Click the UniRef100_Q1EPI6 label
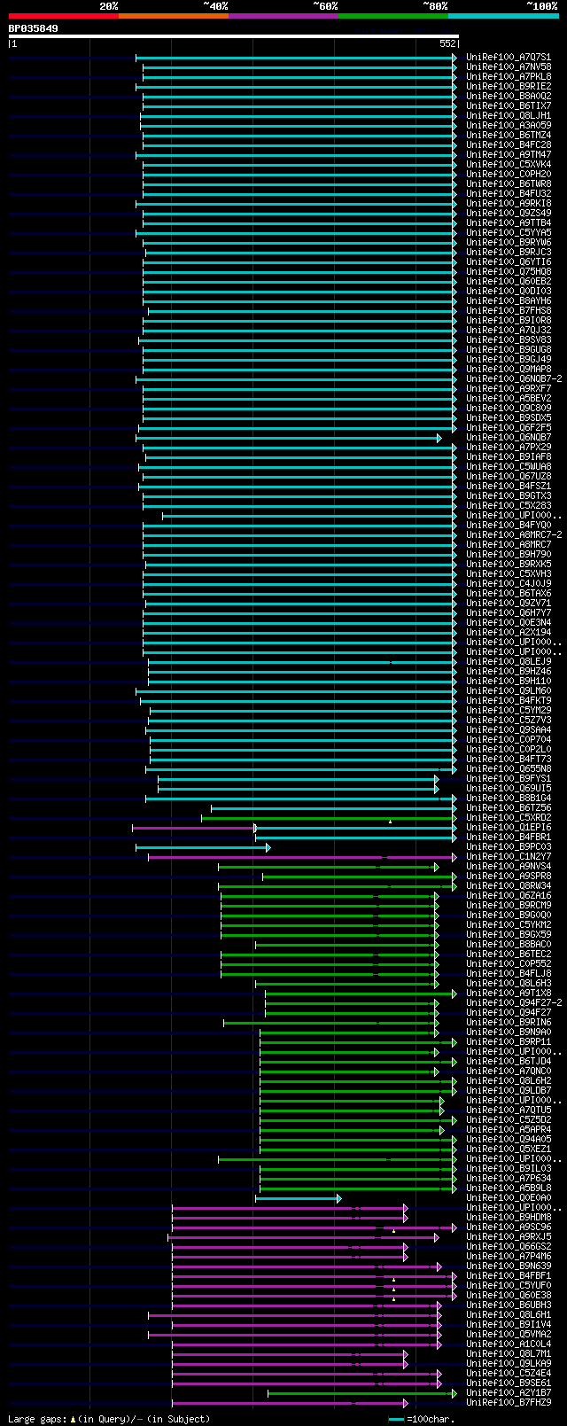The image size is (567, 1426). [509, 828]
